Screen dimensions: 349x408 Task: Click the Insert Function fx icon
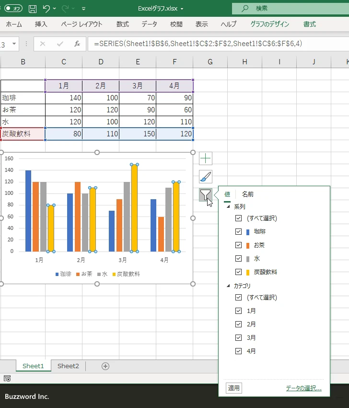click(77, 44)
